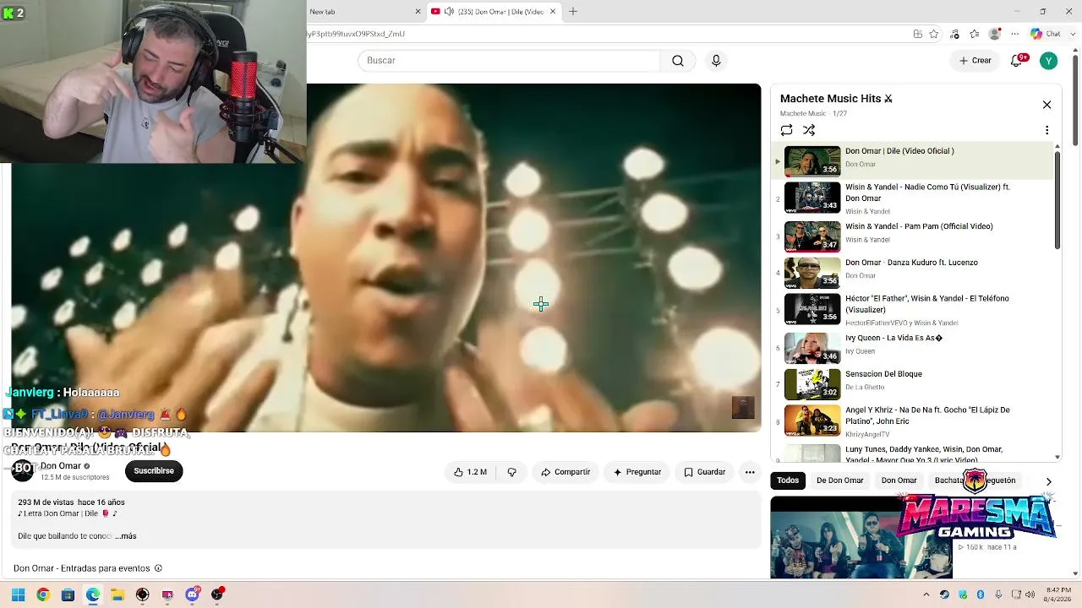Click the YouTube search magnifier button
This screenshot has height=608, width=1082.
tap(678, 61)
